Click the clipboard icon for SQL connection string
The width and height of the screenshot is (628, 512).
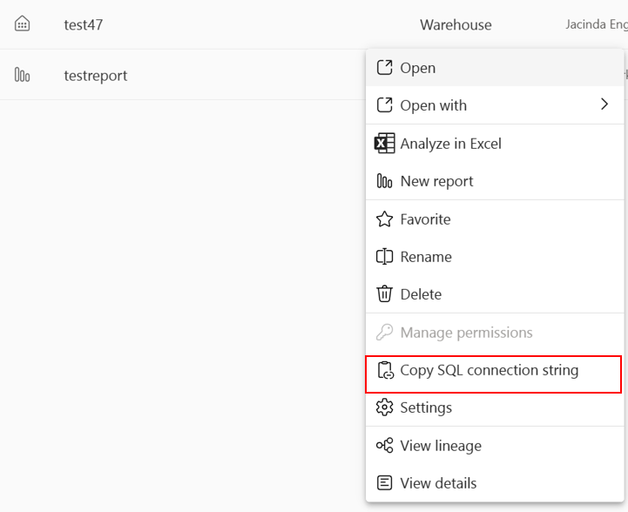click(384, 371)
